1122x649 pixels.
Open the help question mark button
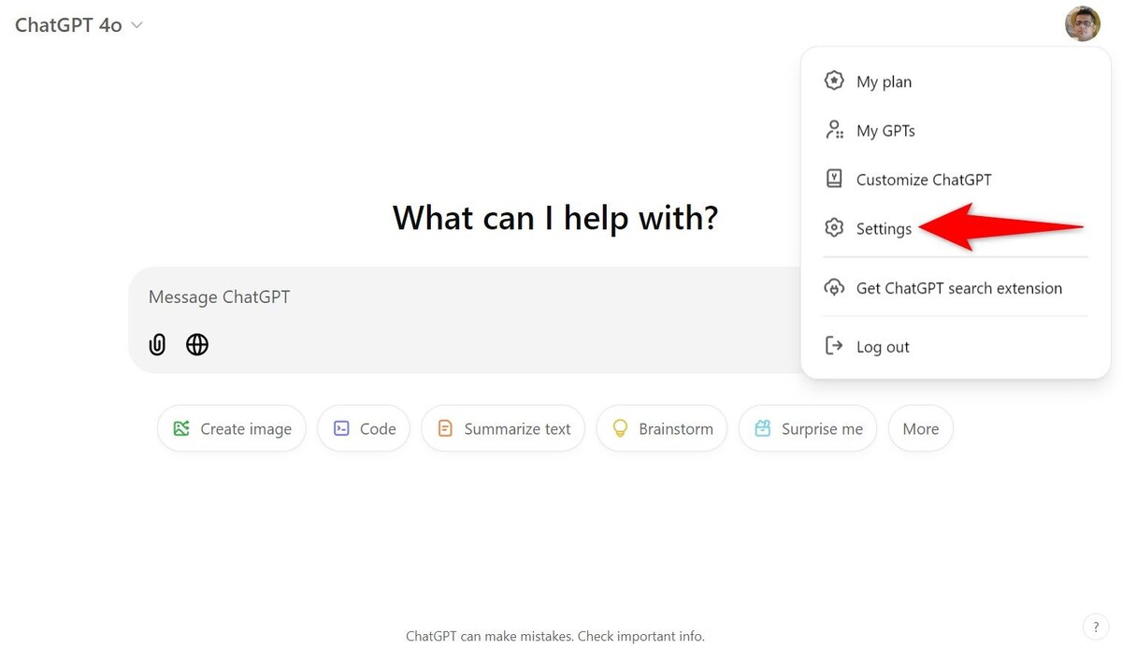(1096, 627)
